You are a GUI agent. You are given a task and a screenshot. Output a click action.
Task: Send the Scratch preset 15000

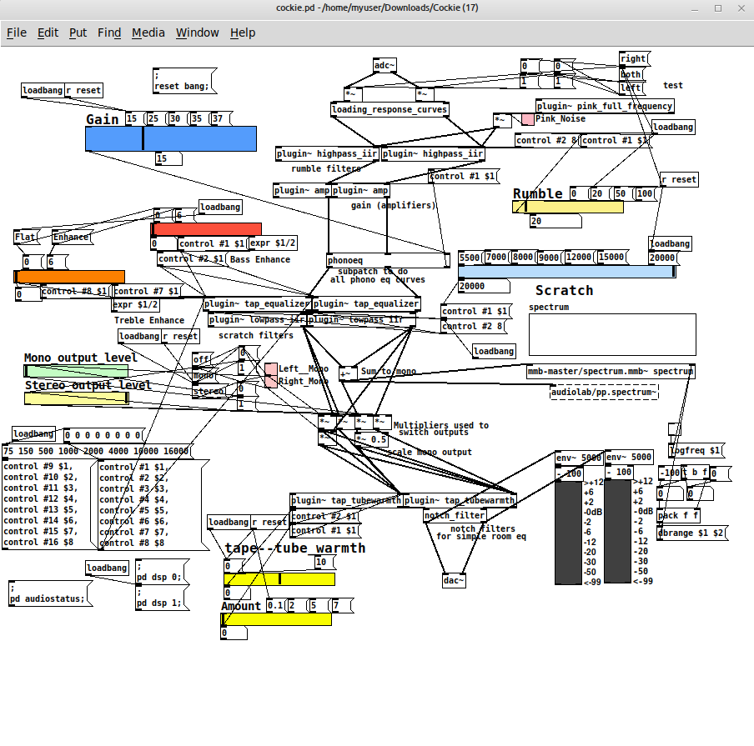coord(612,258)
